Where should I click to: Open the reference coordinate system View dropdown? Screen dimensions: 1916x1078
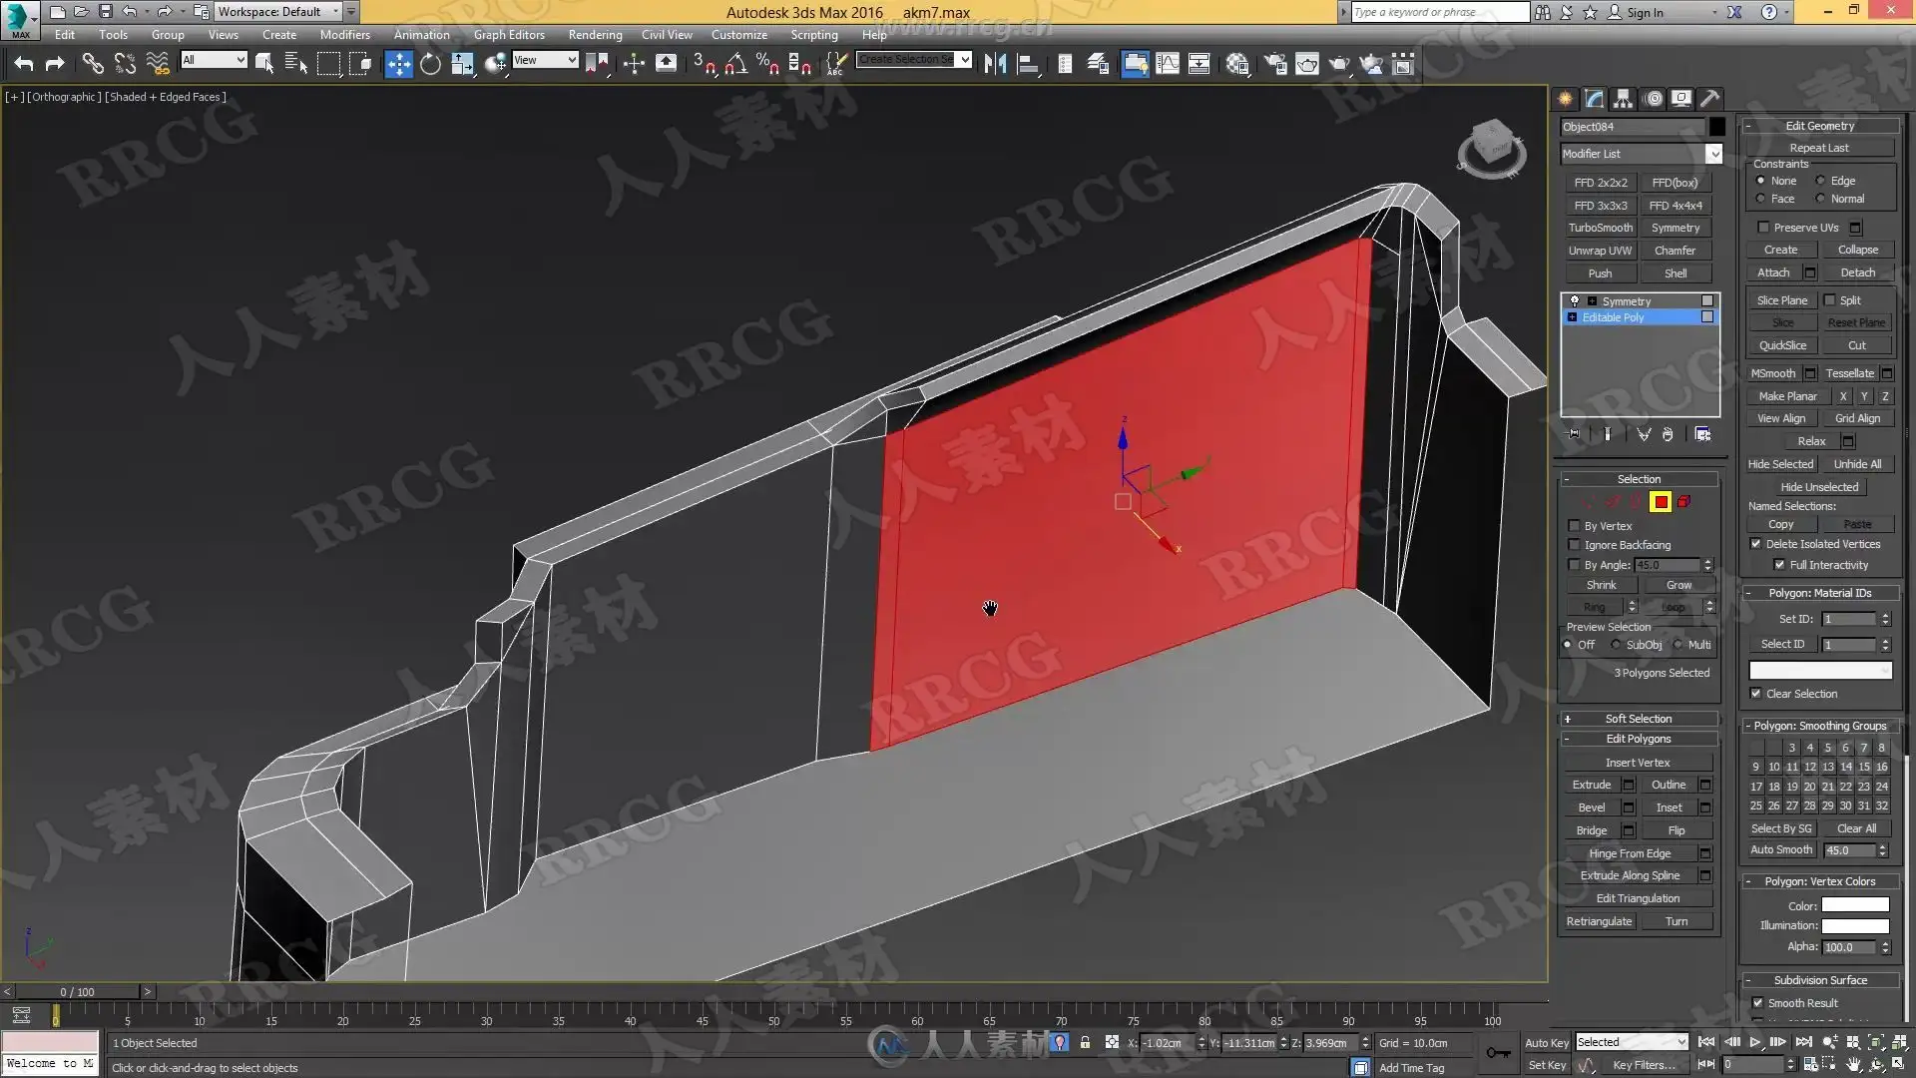coord(545,60)
